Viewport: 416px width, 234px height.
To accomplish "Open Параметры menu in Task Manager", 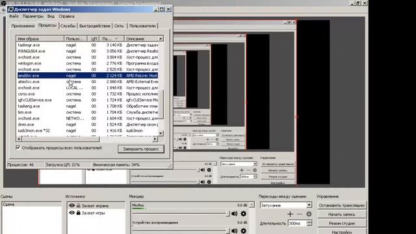I will click(x=33, y=16).
